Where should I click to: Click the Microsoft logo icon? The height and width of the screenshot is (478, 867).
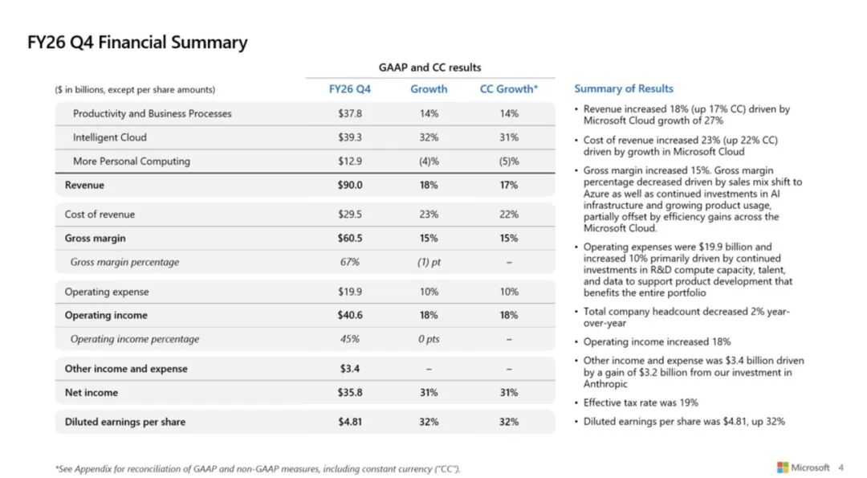point(783,468)
